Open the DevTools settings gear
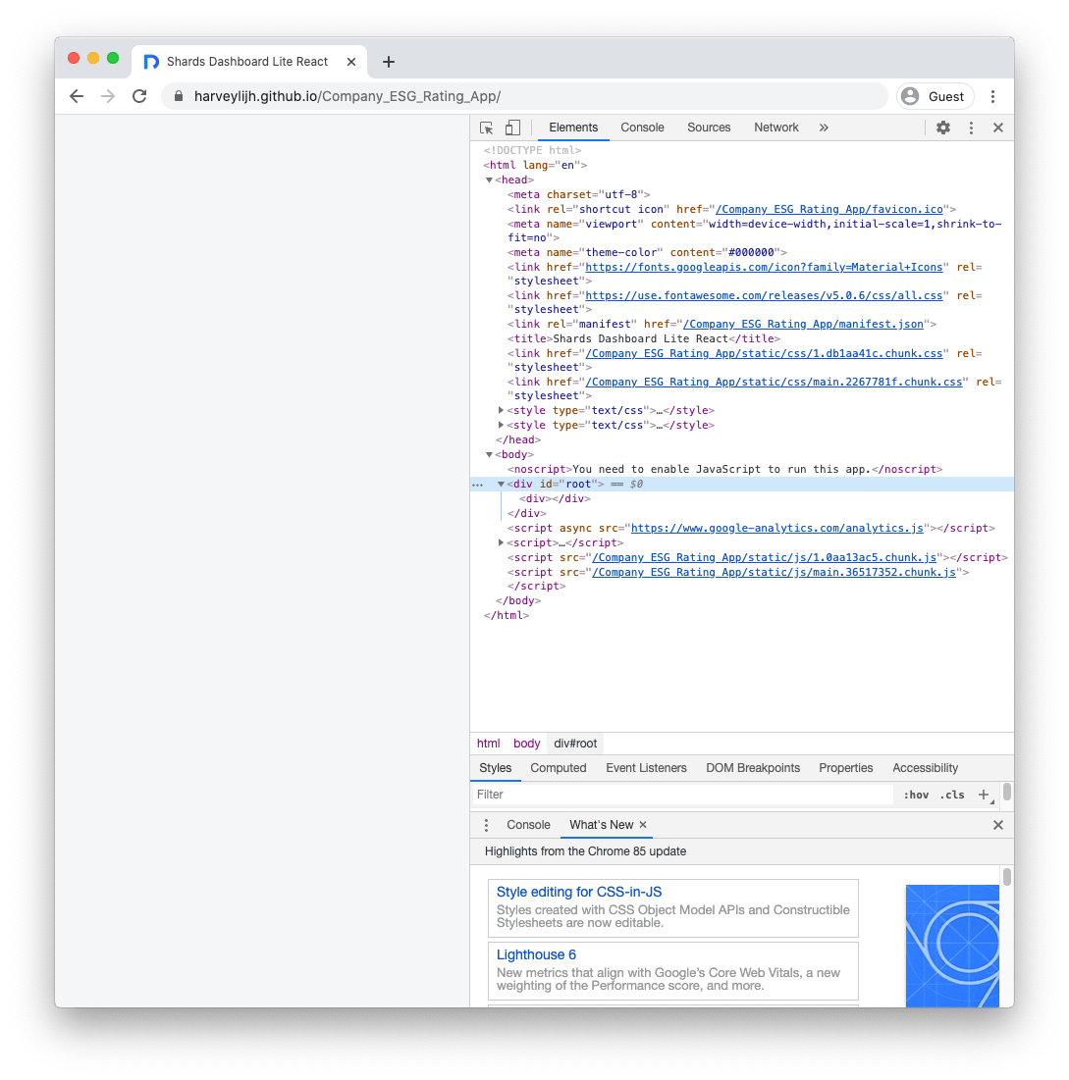Screen dimensions: 1069x1080 coord(942,128)
